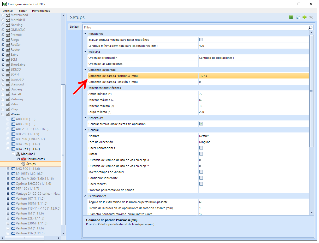319x243 pixels.
Task: Click the PTP 160 model icon
Action: click(x=13, y=189)
